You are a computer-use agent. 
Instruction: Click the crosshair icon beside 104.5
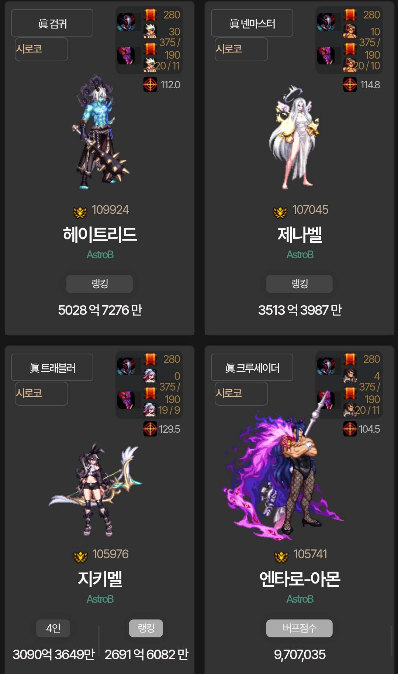[350, 429]
